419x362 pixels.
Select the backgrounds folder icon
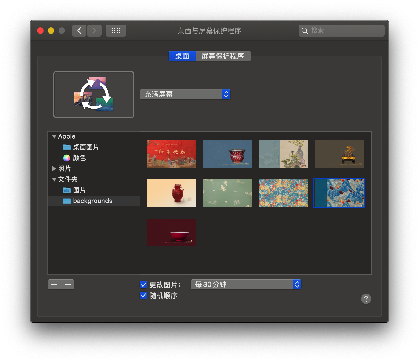click(x=66, y=201)
